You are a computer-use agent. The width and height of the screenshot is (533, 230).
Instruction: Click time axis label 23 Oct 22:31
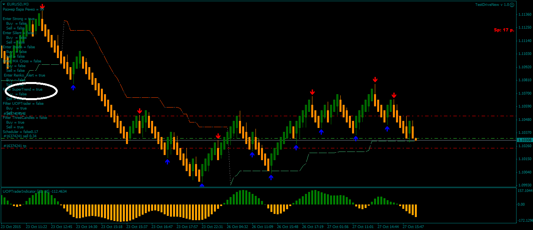[x=212, y=227]
